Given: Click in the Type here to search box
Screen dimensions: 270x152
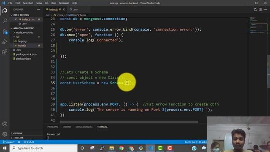Looking at the screenshot, I should (x=43, y=148).
